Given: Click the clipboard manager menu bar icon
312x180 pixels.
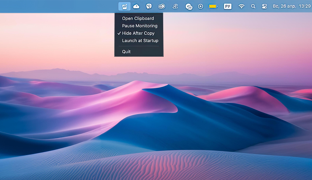Looking at the screenshot, I should click(x=124, y=6).
